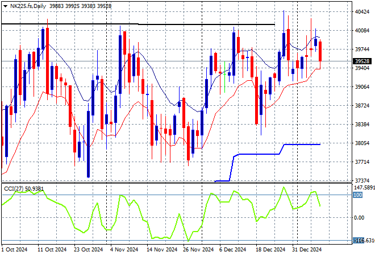Click the NK225.fs,Daily chart title
375x256 pixels.
[x=28, y=6]
